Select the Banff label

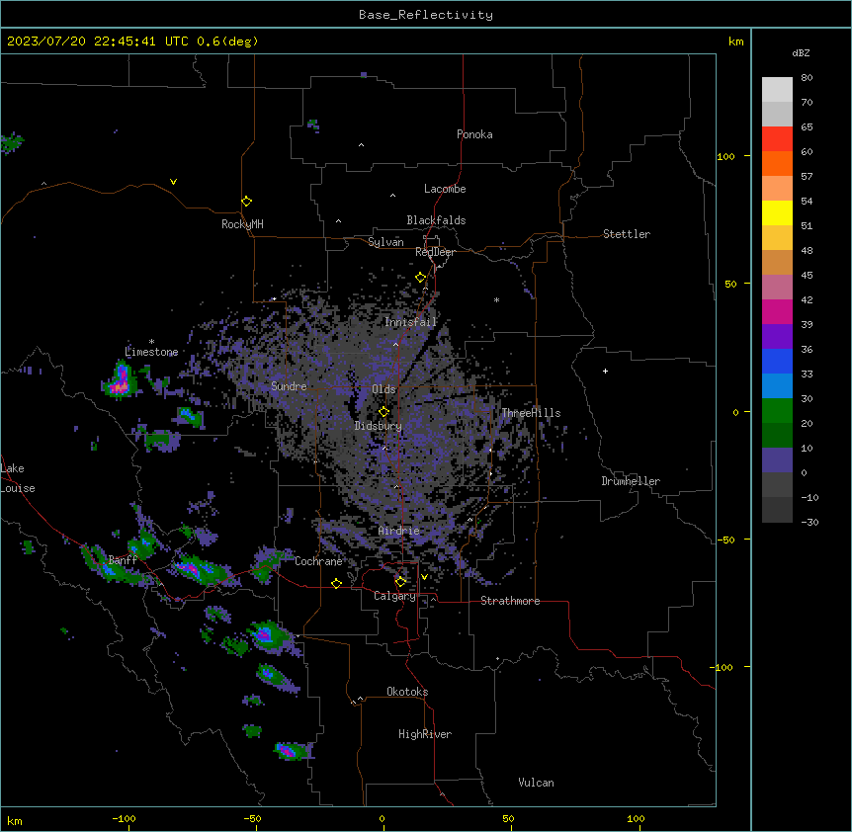pos(123,560)
